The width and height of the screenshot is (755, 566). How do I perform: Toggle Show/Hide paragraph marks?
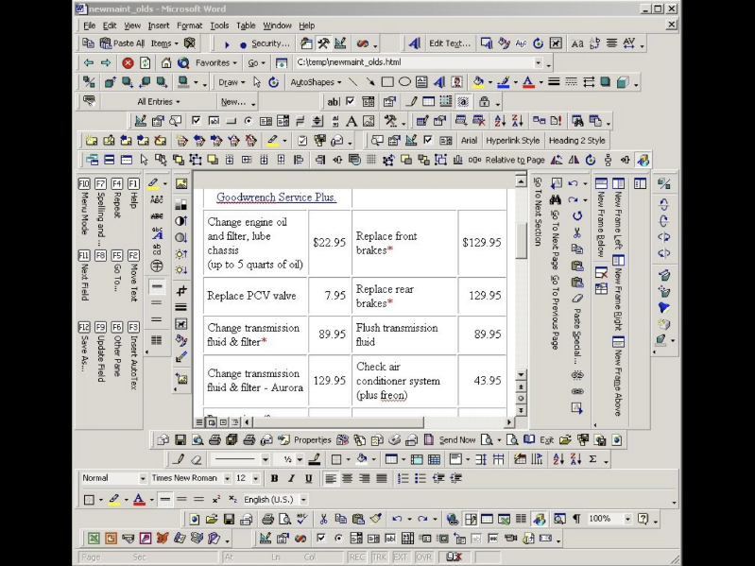point(576,519)
